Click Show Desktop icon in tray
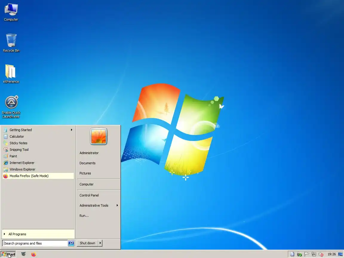344x258 pixels. 340,254
